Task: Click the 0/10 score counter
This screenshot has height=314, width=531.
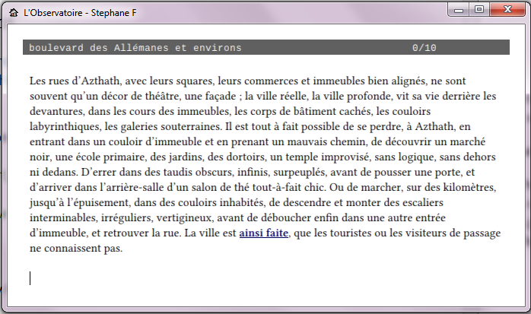Action: click(x=424, y=48)
